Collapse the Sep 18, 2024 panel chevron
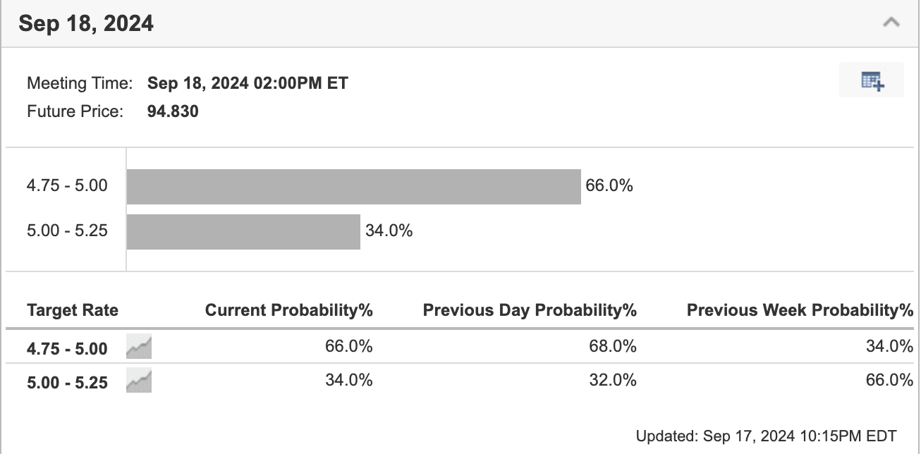The width and height of the screenshot is (921, 454). pyautogui.click(x=891, y=23)
